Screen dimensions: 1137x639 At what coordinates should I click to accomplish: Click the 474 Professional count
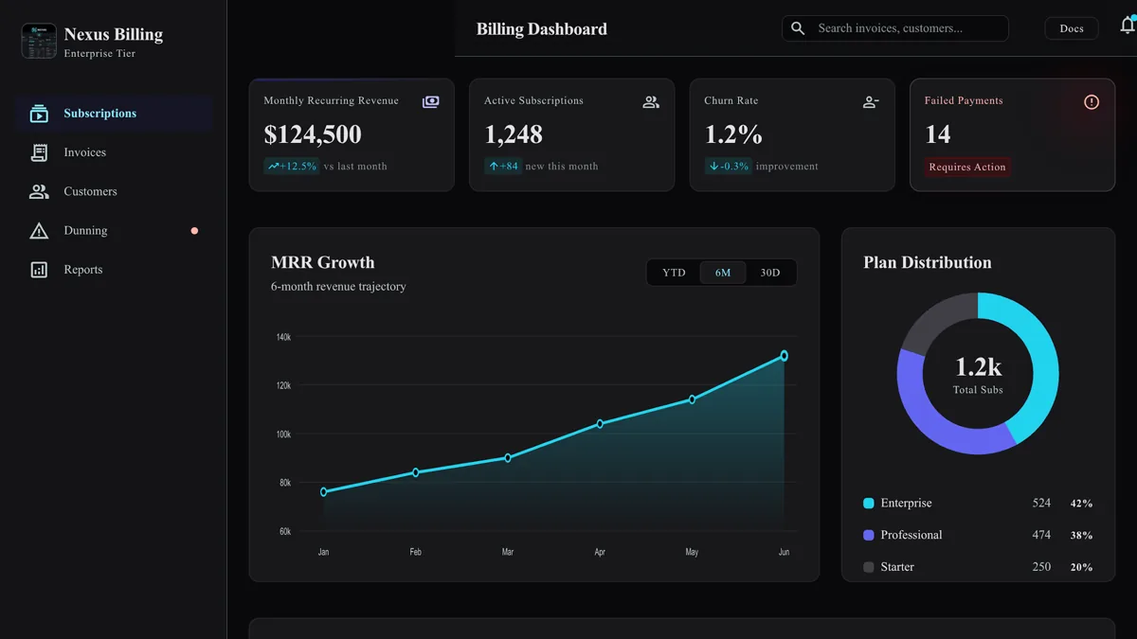click(x=1041, y=535)
